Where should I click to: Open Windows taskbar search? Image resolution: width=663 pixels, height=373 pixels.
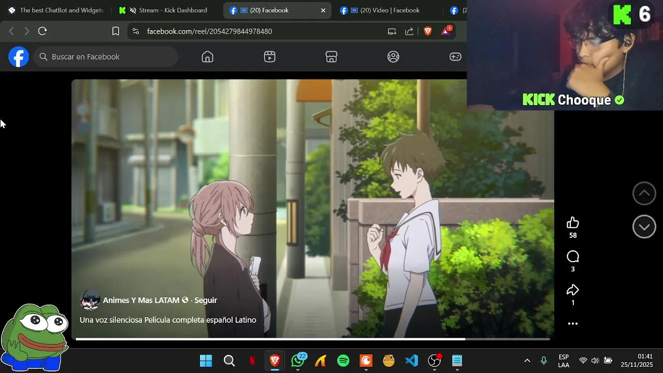pyautogui.click(x=229, y=361)
